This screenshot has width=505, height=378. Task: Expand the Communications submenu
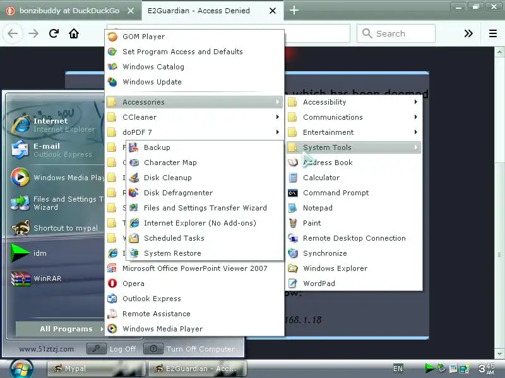click(x=353, y=117)
